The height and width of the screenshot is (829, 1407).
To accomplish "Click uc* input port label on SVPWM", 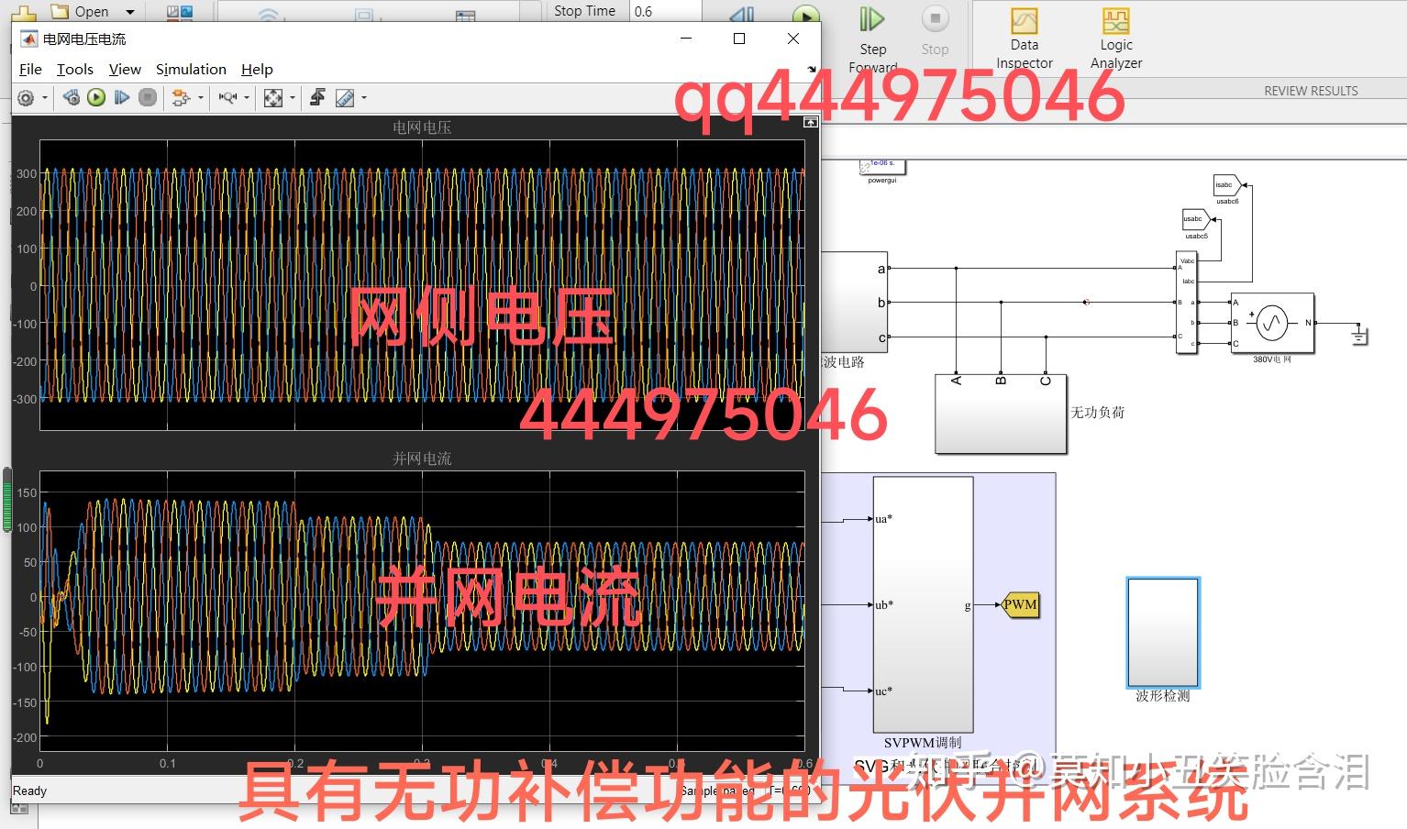I will coord(883,691).
